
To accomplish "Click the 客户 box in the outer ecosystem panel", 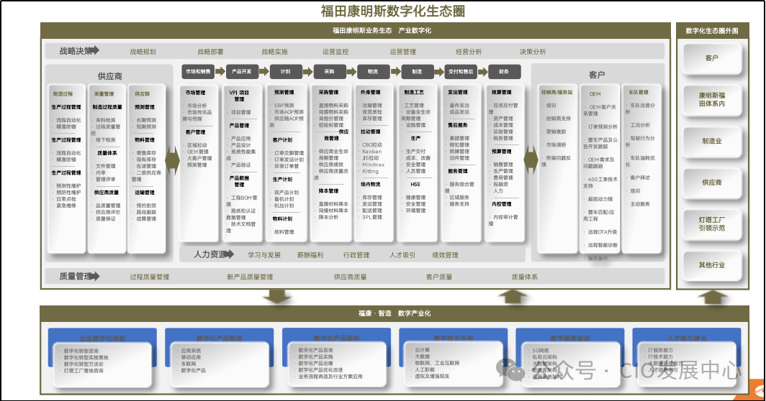I will click(712, 58).
